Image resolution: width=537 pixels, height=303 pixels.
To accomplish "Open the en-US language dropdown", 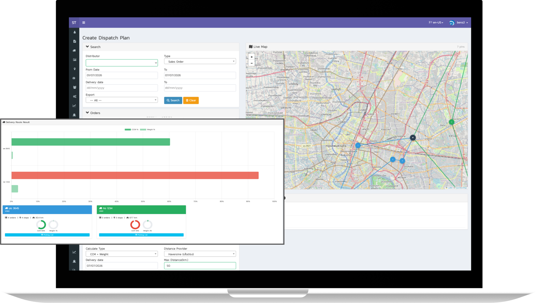I will tap(436, 23).
